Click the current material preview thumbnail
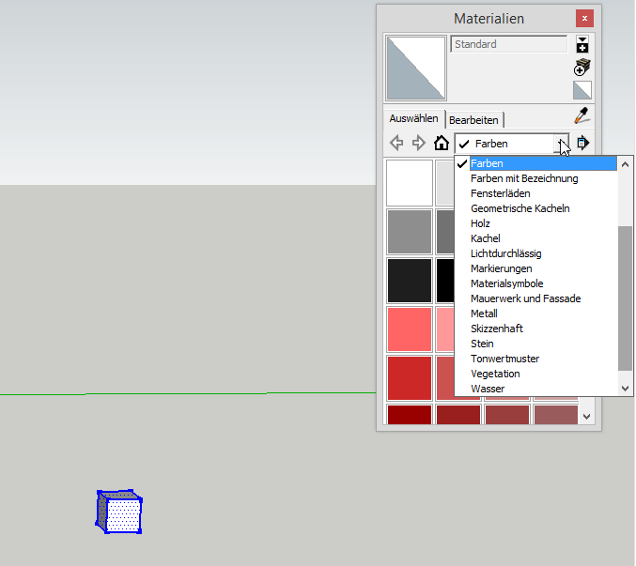Viewport: 636px width, 566px height. [x=416, y=68]
